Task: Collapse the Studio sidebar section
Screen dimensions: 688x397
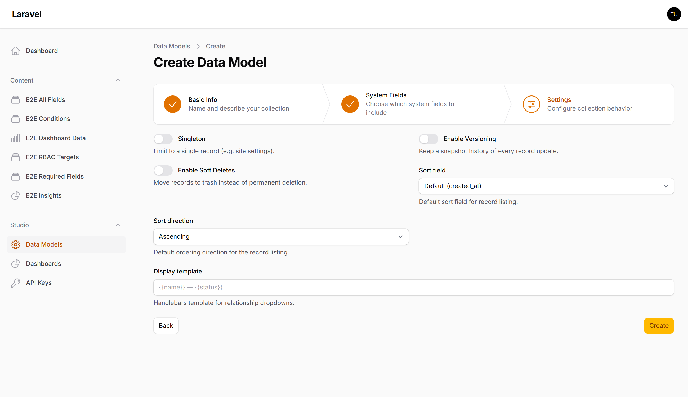Action: coord(118,225)
